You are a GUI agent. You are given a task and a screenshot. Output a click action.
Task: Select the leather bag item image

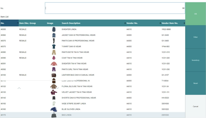[x=54, y=75]
